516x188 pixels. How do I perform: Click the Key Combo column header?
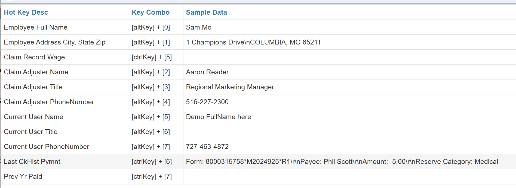(x=150, y=12)
